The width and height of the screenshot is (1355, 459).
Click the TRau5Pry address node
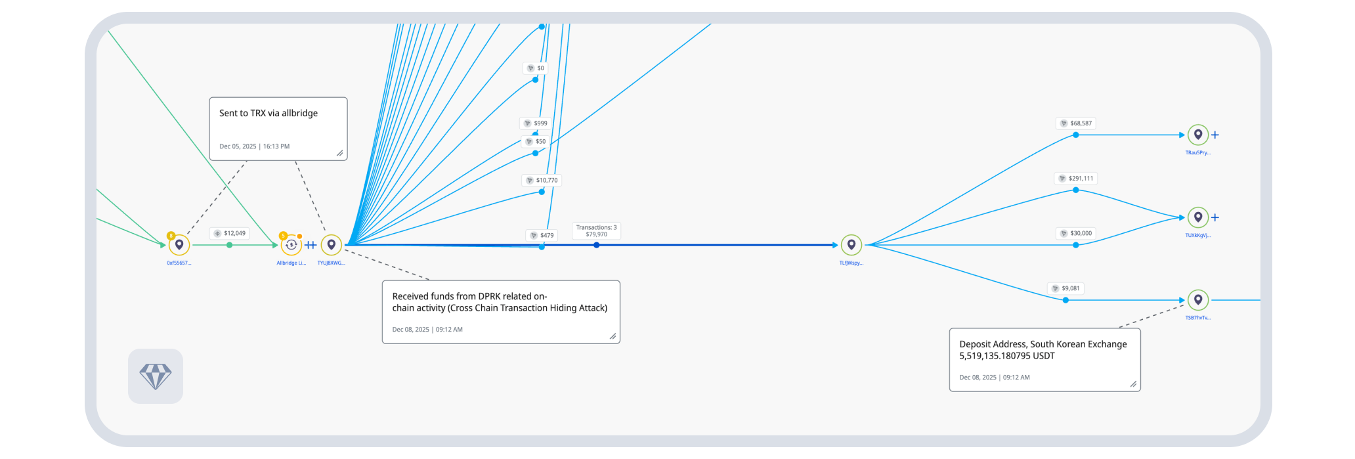[1198, 135]
